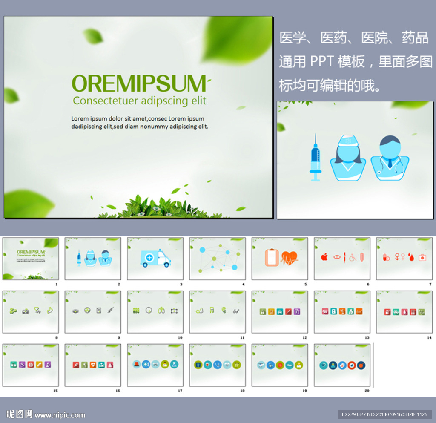Screen dimensions: 436x423
Task: Click the glasses icon on slide 11
Action: [x=236, y=311]
